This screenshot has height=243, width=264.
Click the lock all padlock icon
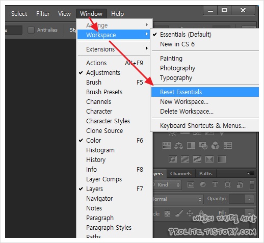(201, 213)
